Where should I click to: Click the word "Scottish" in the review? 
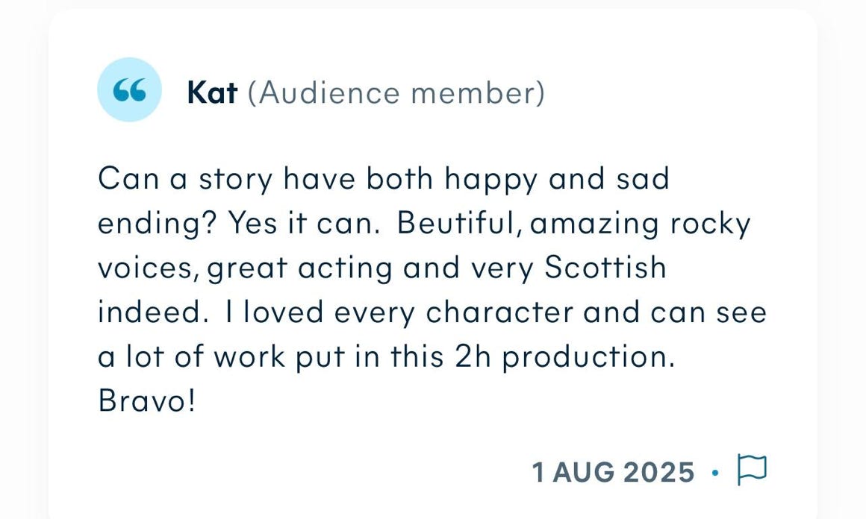point(605,268)
